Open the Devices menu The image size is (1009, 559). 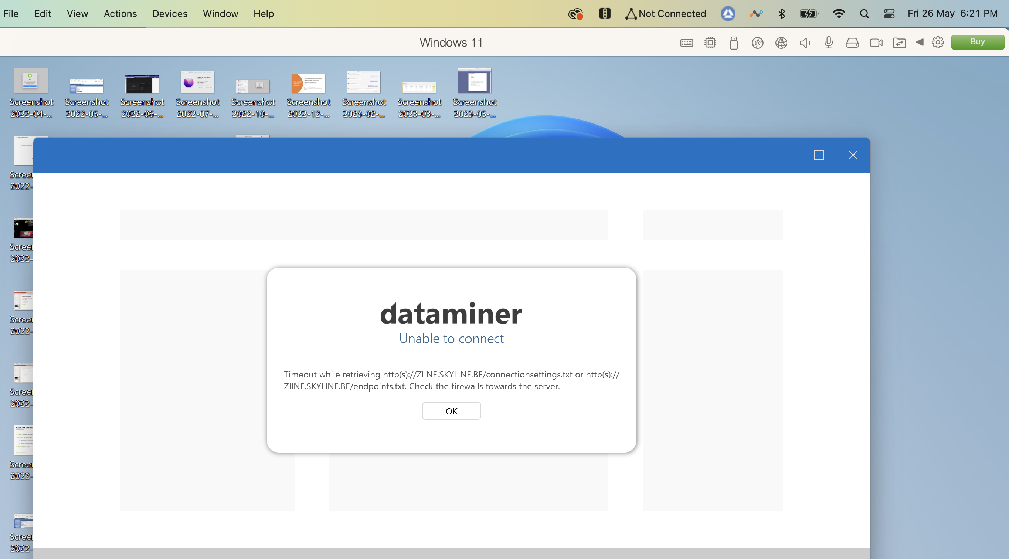[x=170, y=14]
